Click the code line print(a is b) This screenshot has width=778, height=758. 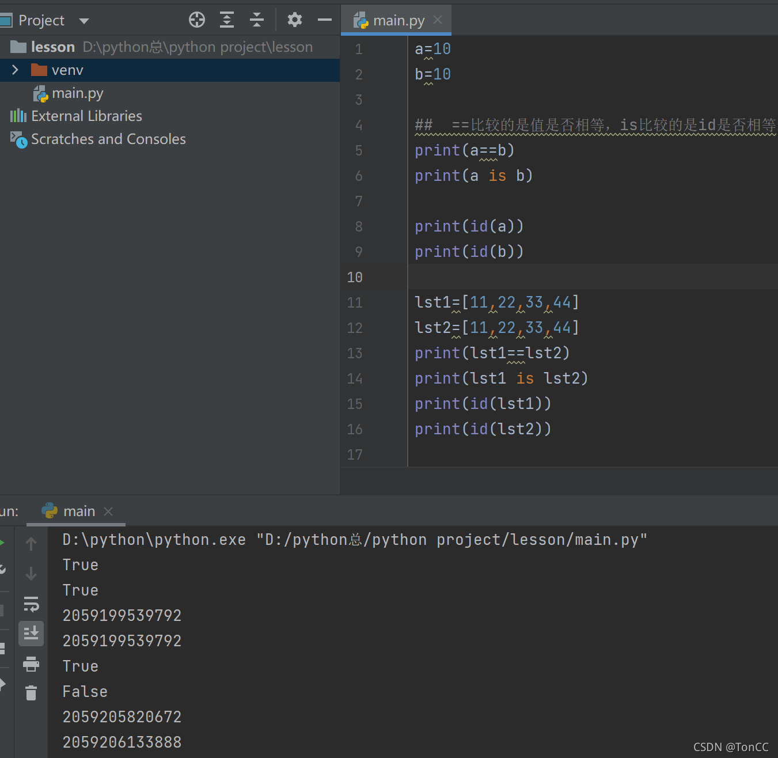coord(474,176)
